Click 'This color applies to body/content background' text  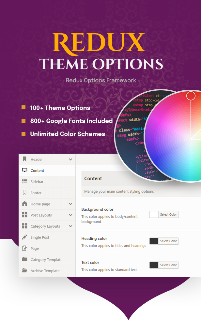(x=109, y=219)
